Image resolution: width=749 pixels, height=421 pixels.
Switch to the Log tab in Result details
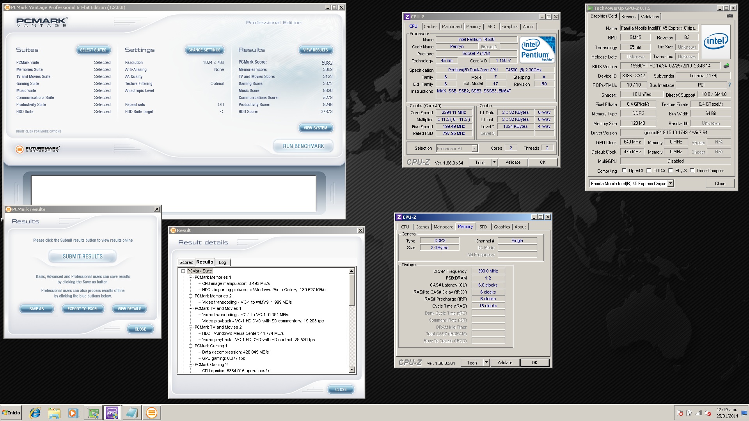(222, 262)
